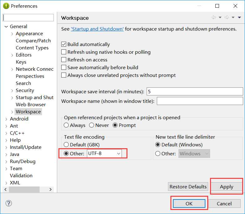The width and height of the screenshot is (245, 214).
Task: Open the Web Browser preferences page
Action: click(x=31, y=104)
